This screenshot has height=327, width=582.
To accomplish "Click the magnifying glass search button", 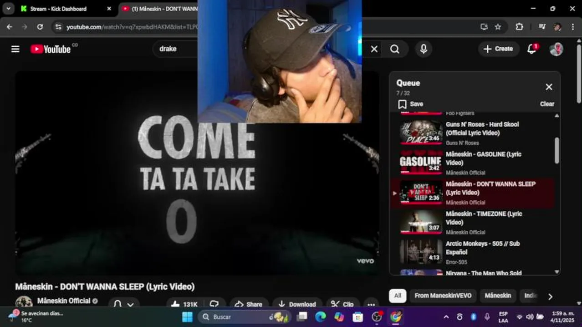I will (395, 49).
